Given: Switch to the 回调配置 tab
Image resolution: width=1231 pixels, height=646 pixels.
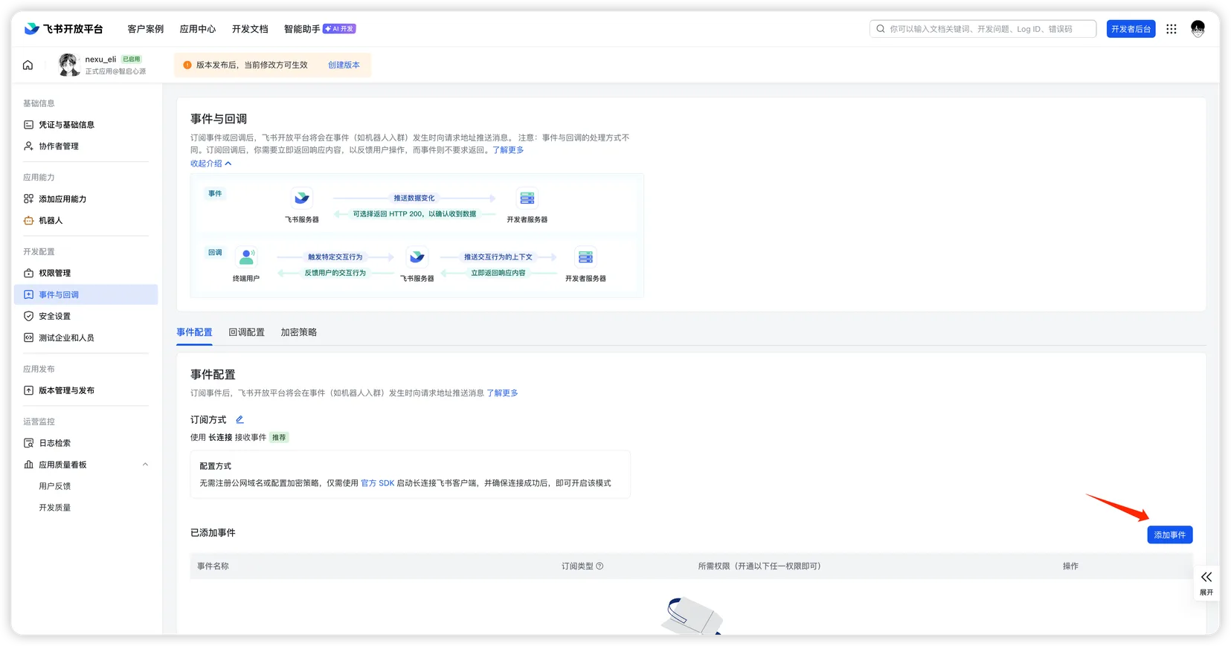Looking at the screenshot, I should [x=246, y=332].
